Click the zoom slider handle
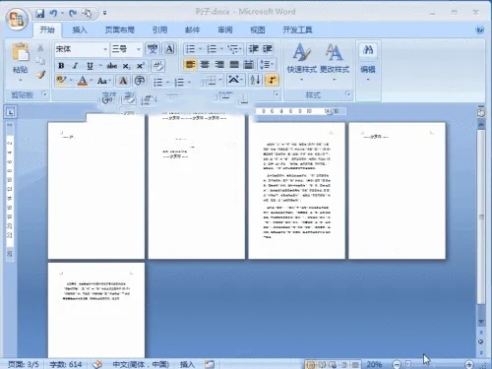Viewport: 492px width, 369px height. 407,364
